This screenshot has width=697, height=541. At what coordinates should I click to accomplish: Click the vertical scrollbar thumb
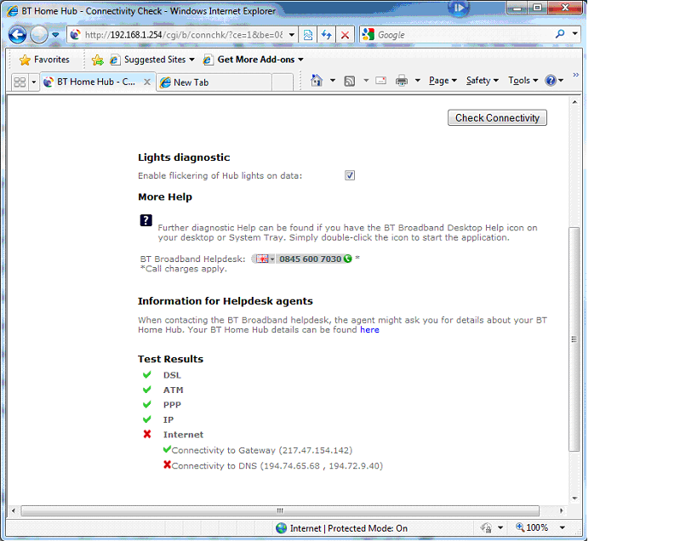point(574,339)
